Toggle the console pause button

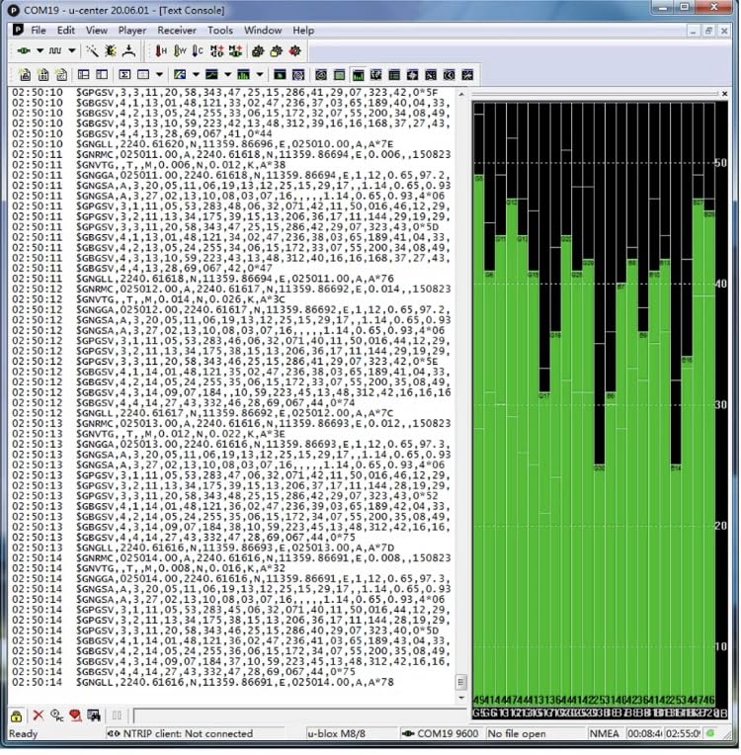(117, 715)
